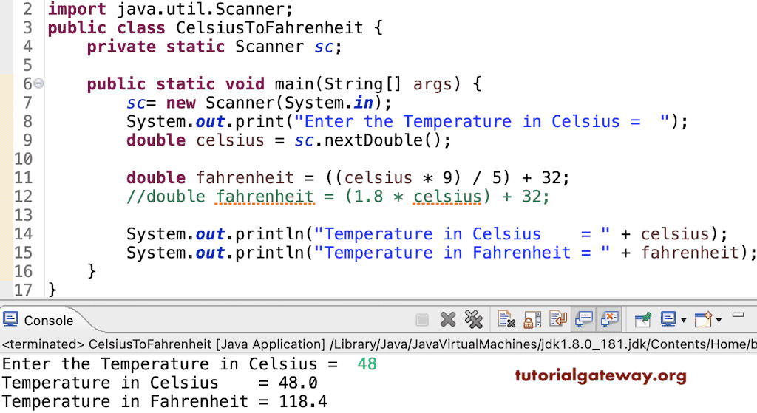
Task: Click line number 11 in the gutter
Action: [x=23, y=177]
